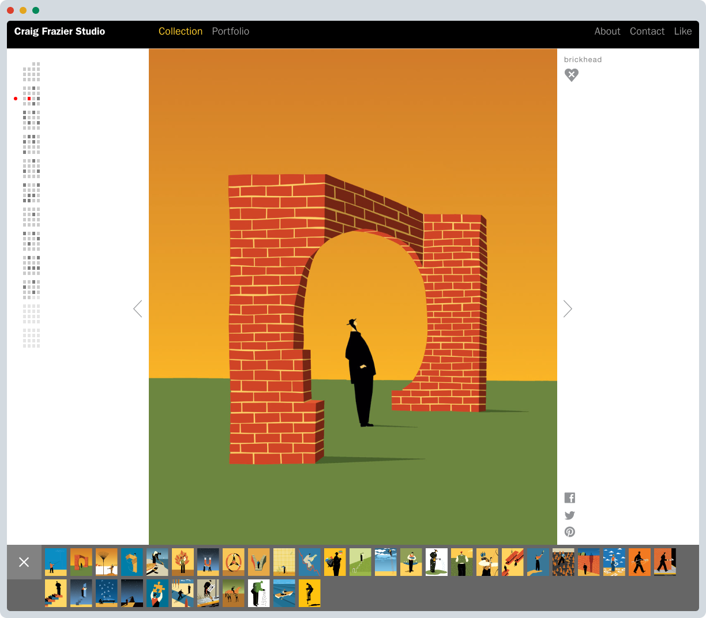Select the traffic cones crowd thumbnail

tap(564, 562)
